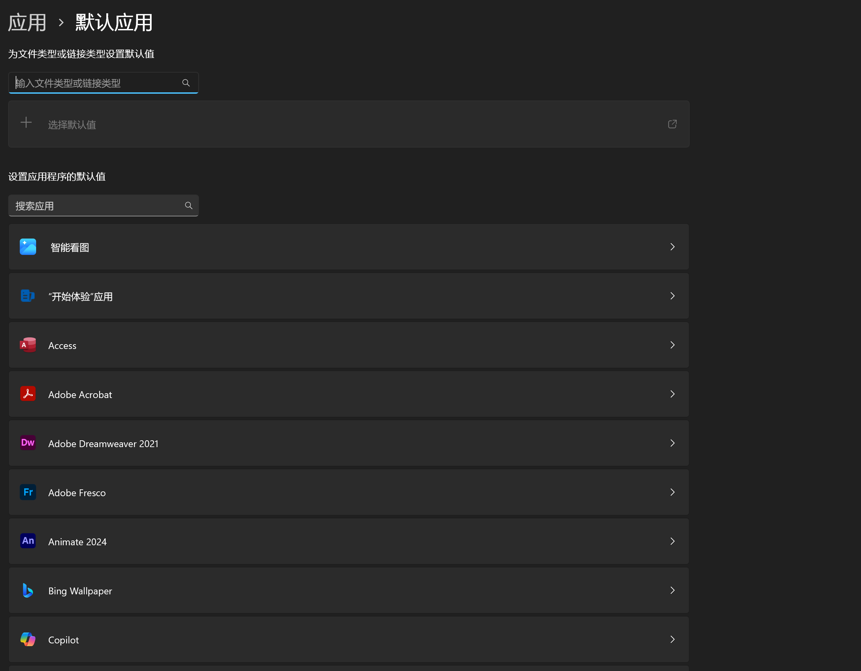Viewport: 861px width, 671px height.
Task: Click the Dreamweaver Dw icon
Action: click(28, 443)
